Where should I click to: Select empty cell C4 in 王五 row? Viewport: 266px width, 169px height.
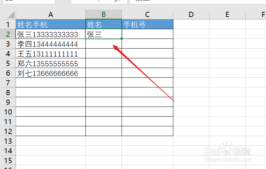click(148, 53)
